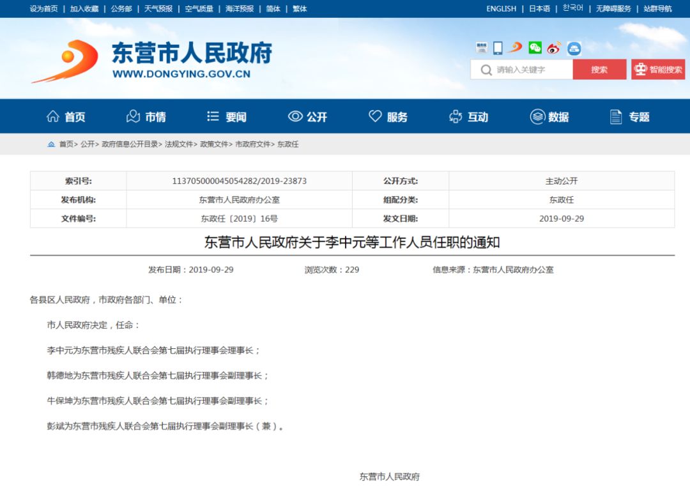Click the line naming 彭斌 as 副理事长（兼）
The width and height of the screenshot is (690, 487).
tap(165, 426)
